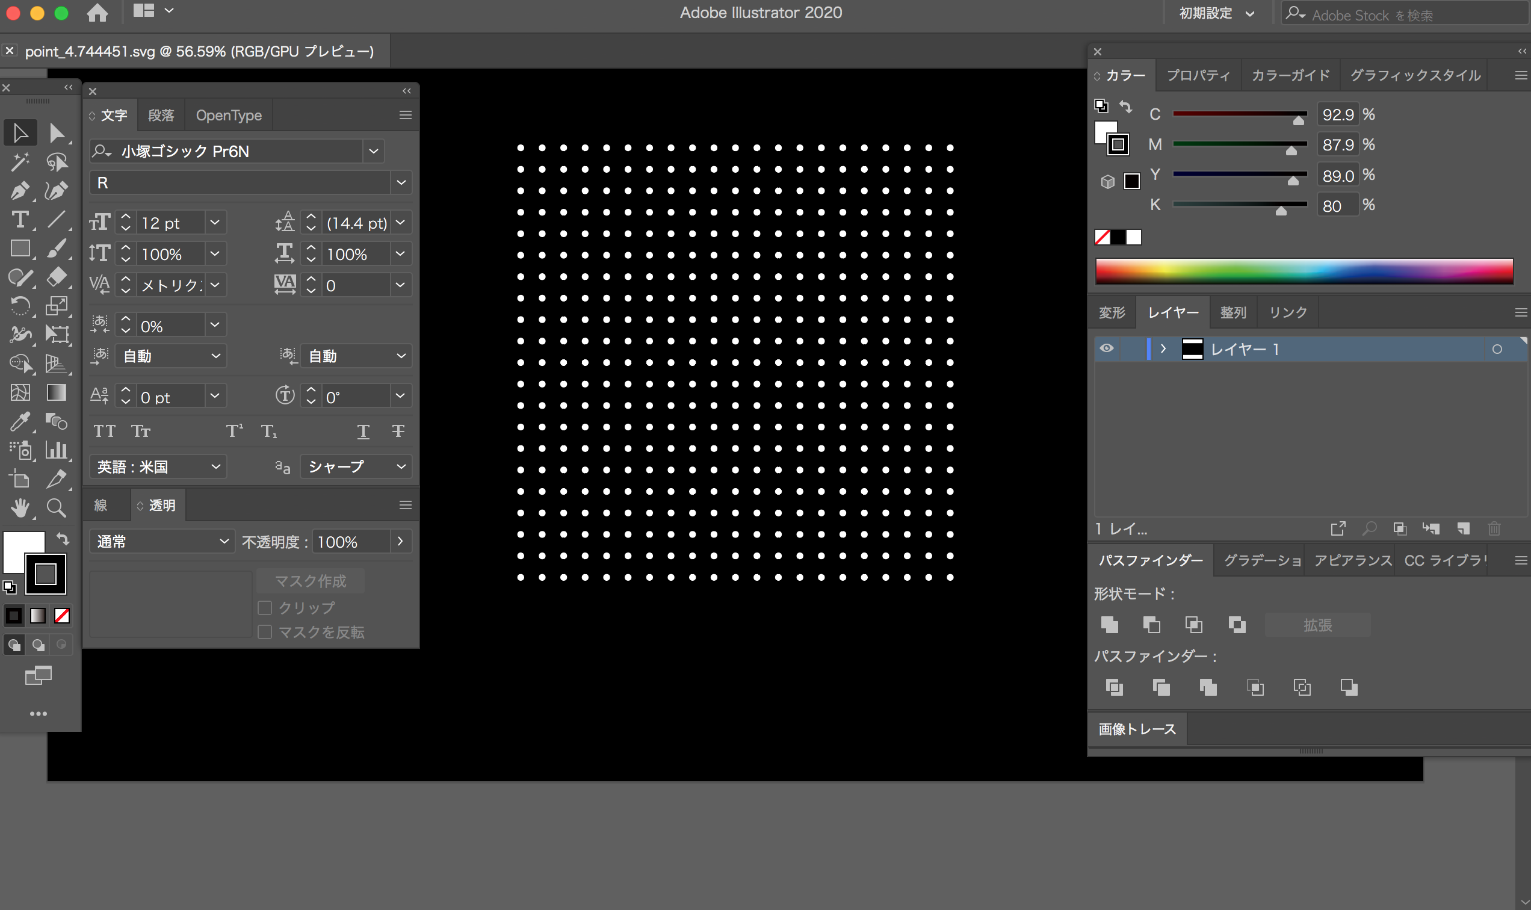Viewport: 1531px width, 910px height.
Task: Open the Home screen icon
Action: click(x=97, y=12)
